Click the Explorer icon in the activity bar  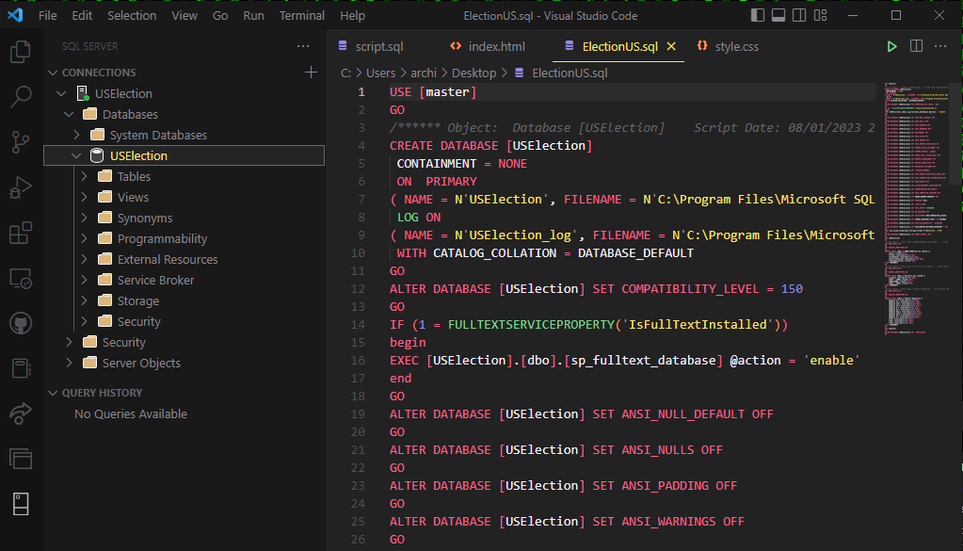click(x=21, y=52)
